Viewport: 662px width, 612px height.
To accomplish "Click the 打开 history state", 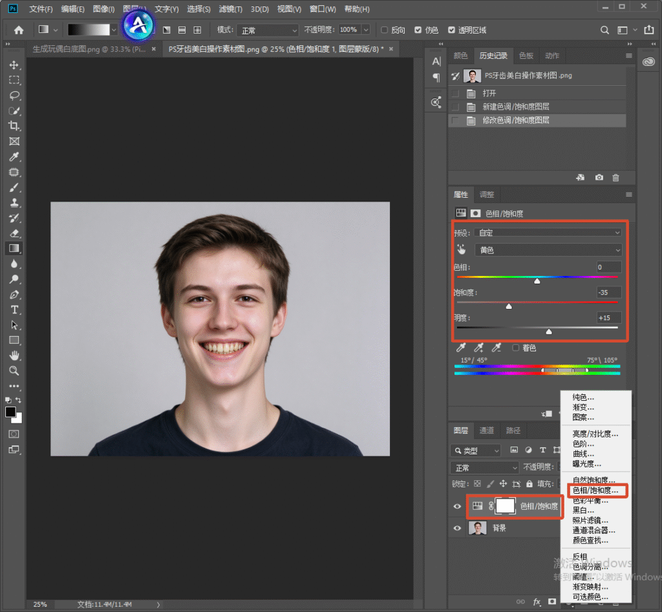I will pyautogui.click(x=537, y=93).
